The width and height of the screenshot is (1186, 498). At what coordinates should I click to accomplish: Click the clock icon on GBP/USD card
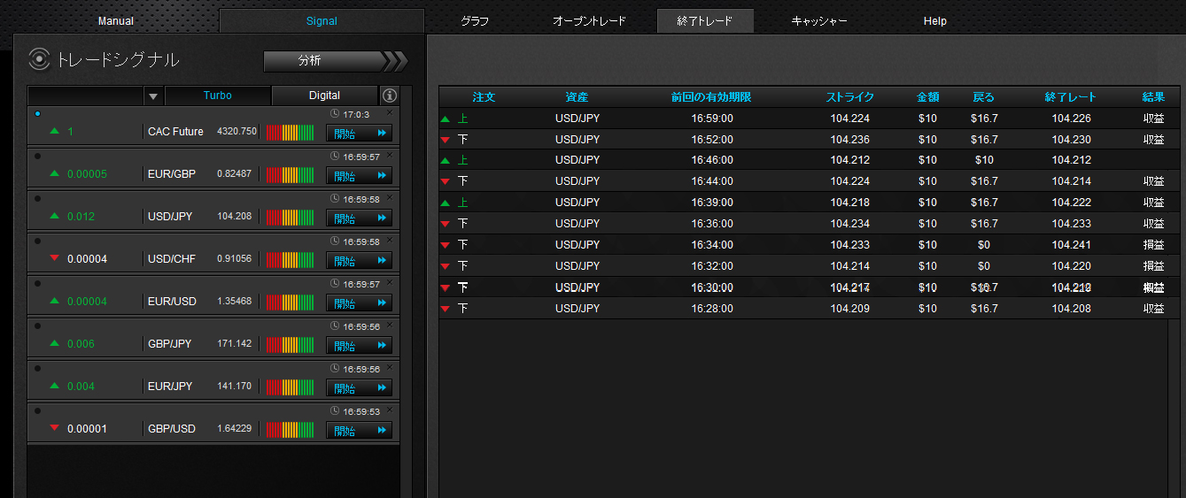click(x=334, y=411)
